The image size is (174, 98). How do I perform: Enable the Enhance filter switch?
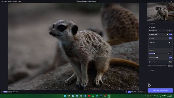(170, 62)
